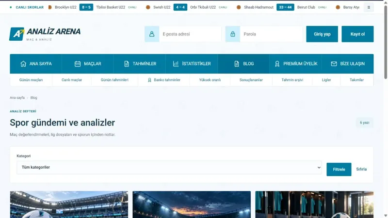This screenshot has width=388, height=218.
Task: Click Tbilisi Basket U22 team name
Action: [x=111, y=7]
